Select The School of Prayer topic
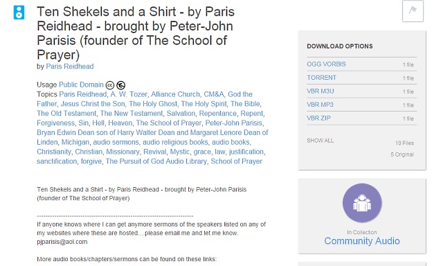 [169, 123]
